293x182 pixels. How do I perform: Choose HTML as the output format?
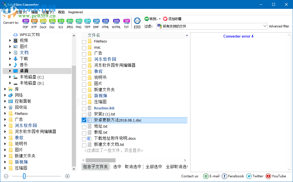[106, 21]
